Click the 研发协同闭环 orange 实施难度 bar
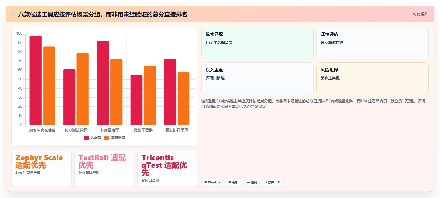This screenshot has height=198, width=440. pos(183,99)
